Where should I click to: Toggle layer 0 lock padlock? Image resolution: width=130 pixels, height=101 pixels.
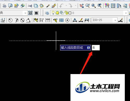point(66,13)
